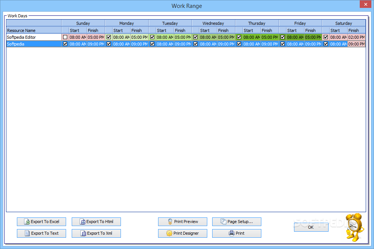Click the printer icon on Print
The width and height of the screenshot is (374, 249).
232,233
